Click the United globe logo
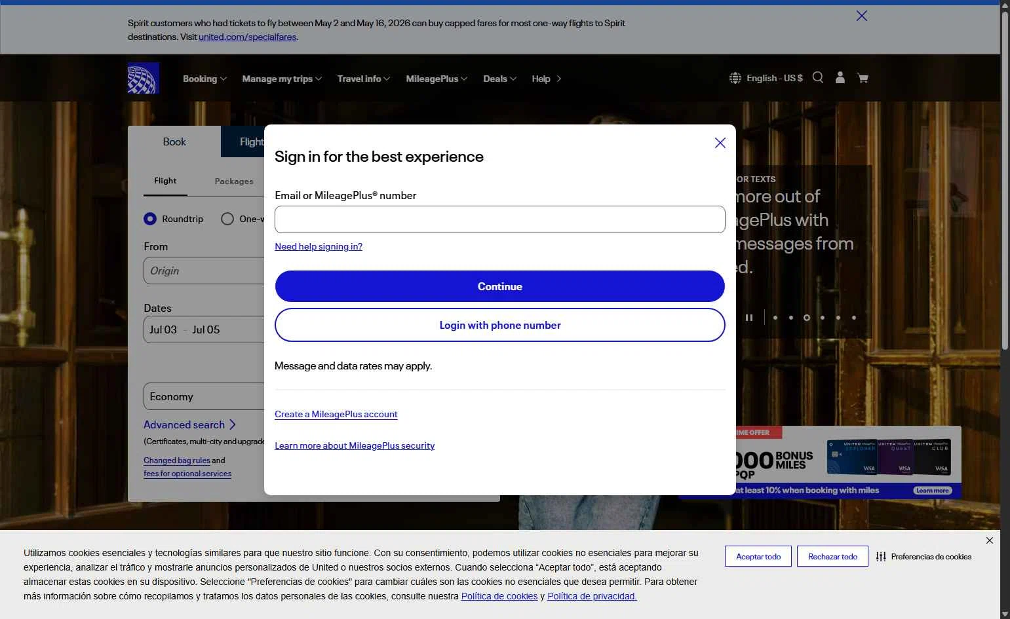 144,78
